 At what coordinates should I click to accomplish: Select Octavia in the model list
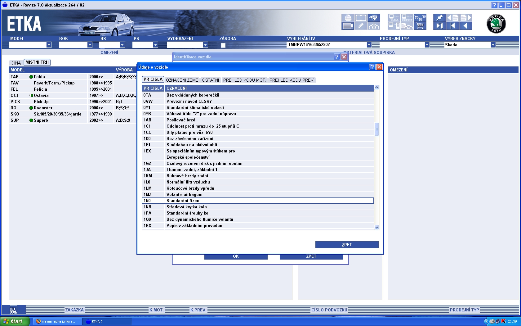pyautogui.click(x=41, y=95)
